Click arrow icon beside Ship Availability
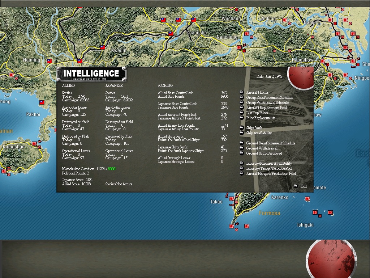 [x=242, y=133]
